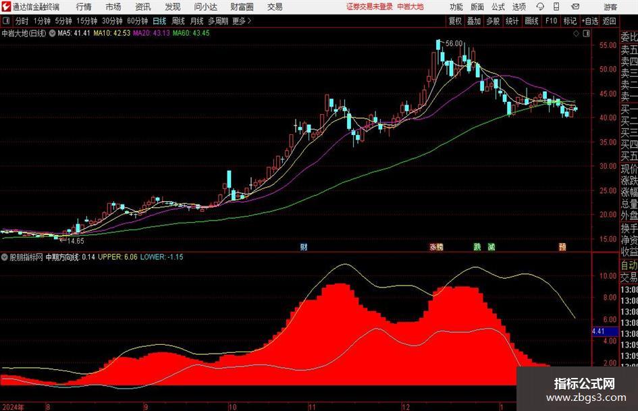Expand the main chart indicator dropdown arrow
The image size is (638, 411).
[53, 33]
